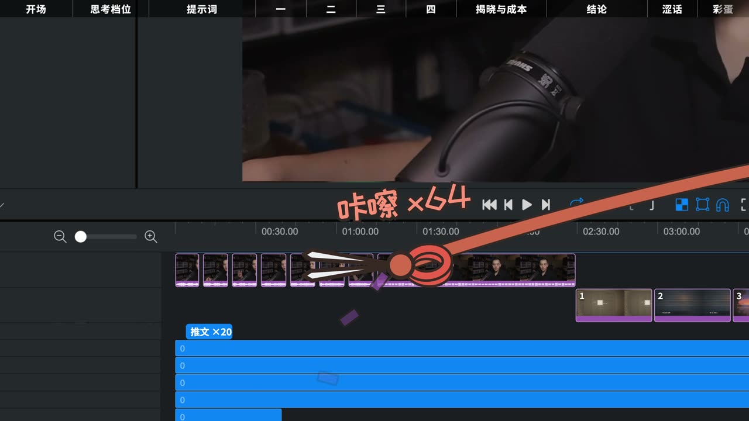Click the 03:00.00 mark on the time ruler
This screenshot has width=749, height=421.
pyautogui.click(x=682, y=232)
